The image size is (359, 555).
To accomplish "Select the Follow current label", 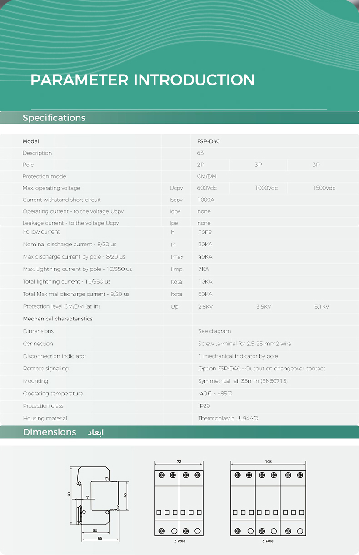I will point(41,232).
